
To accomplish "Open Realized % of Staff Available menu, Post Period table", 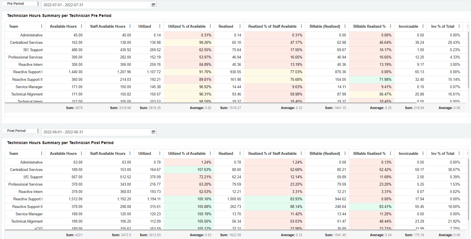I will tap(301, 153).
